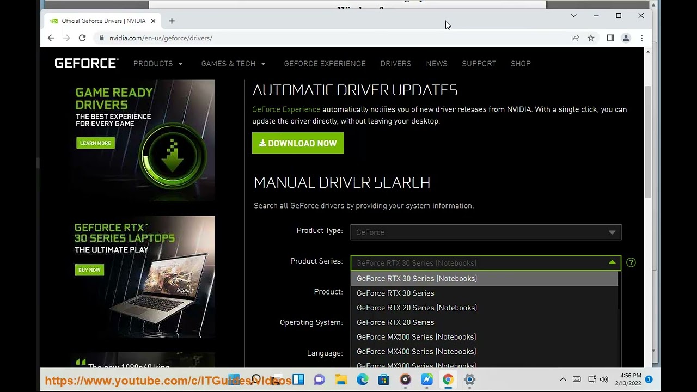Image resolution: width=697 pixels, height=392 pixels.
Task: Open Chrome's three-dot menu
Action: [x=641, y=38]
